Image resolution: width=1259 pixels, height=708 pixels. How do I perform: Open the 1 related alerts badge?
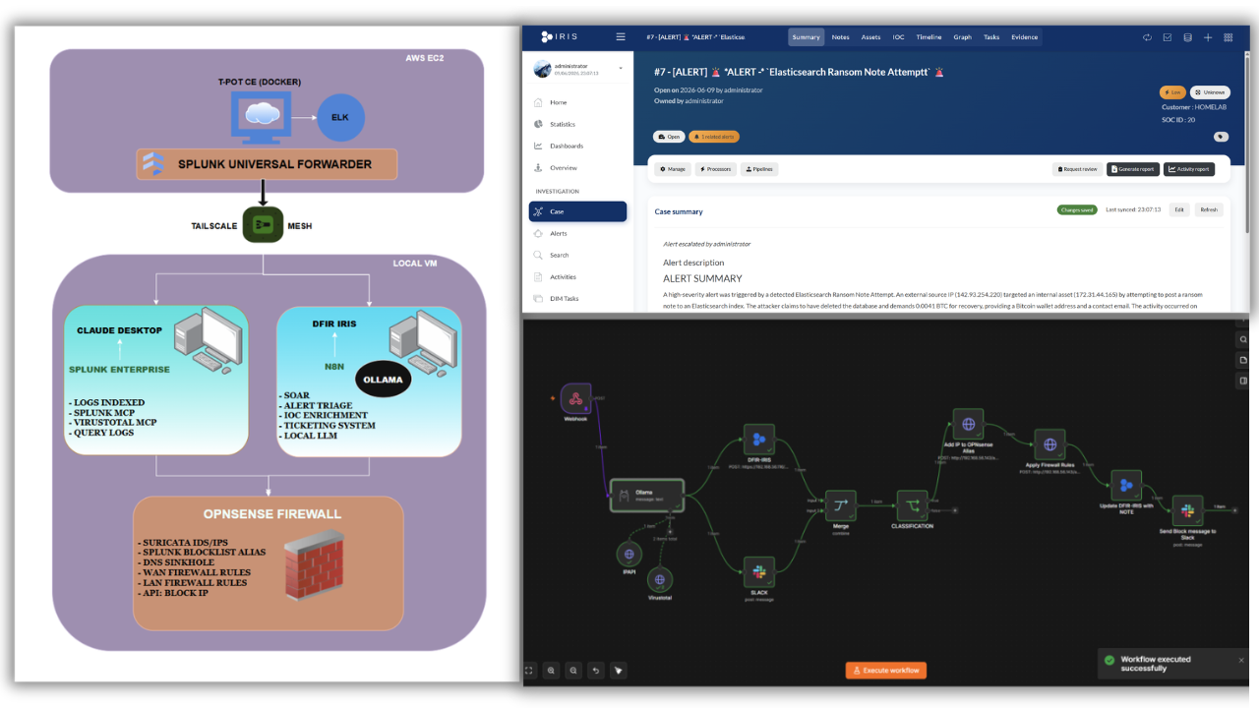tap(714, 137)
